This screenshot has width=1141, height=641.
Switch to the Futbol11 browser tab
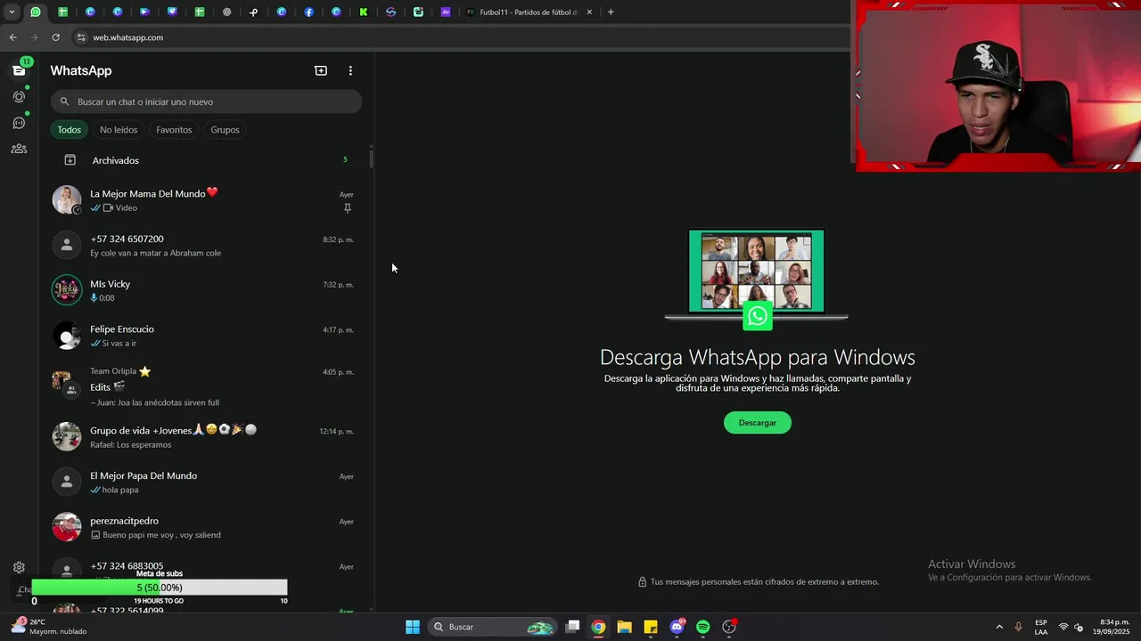point(528,12)
